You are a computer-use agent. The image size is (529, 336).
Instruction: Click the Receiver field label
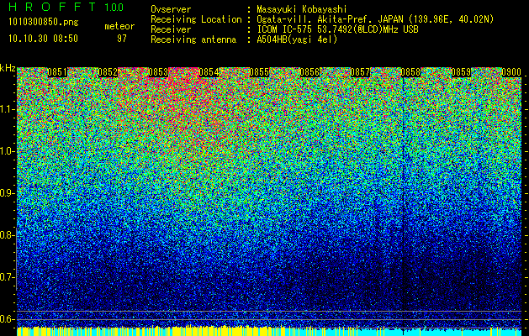click(x=171, y=29)
